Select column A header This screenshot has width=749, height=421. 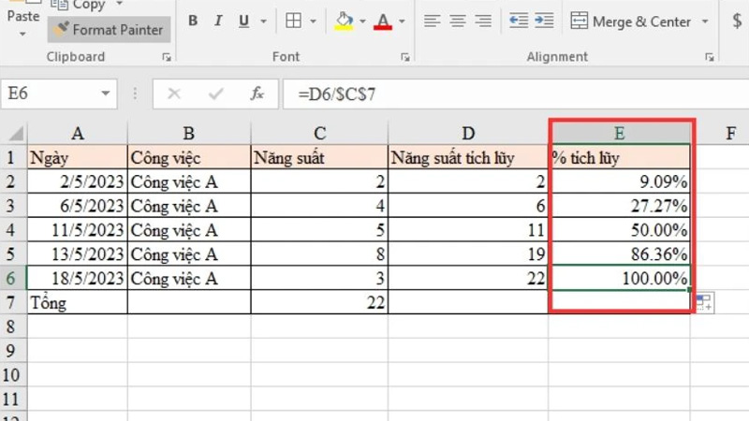click(x=78, y=133)
